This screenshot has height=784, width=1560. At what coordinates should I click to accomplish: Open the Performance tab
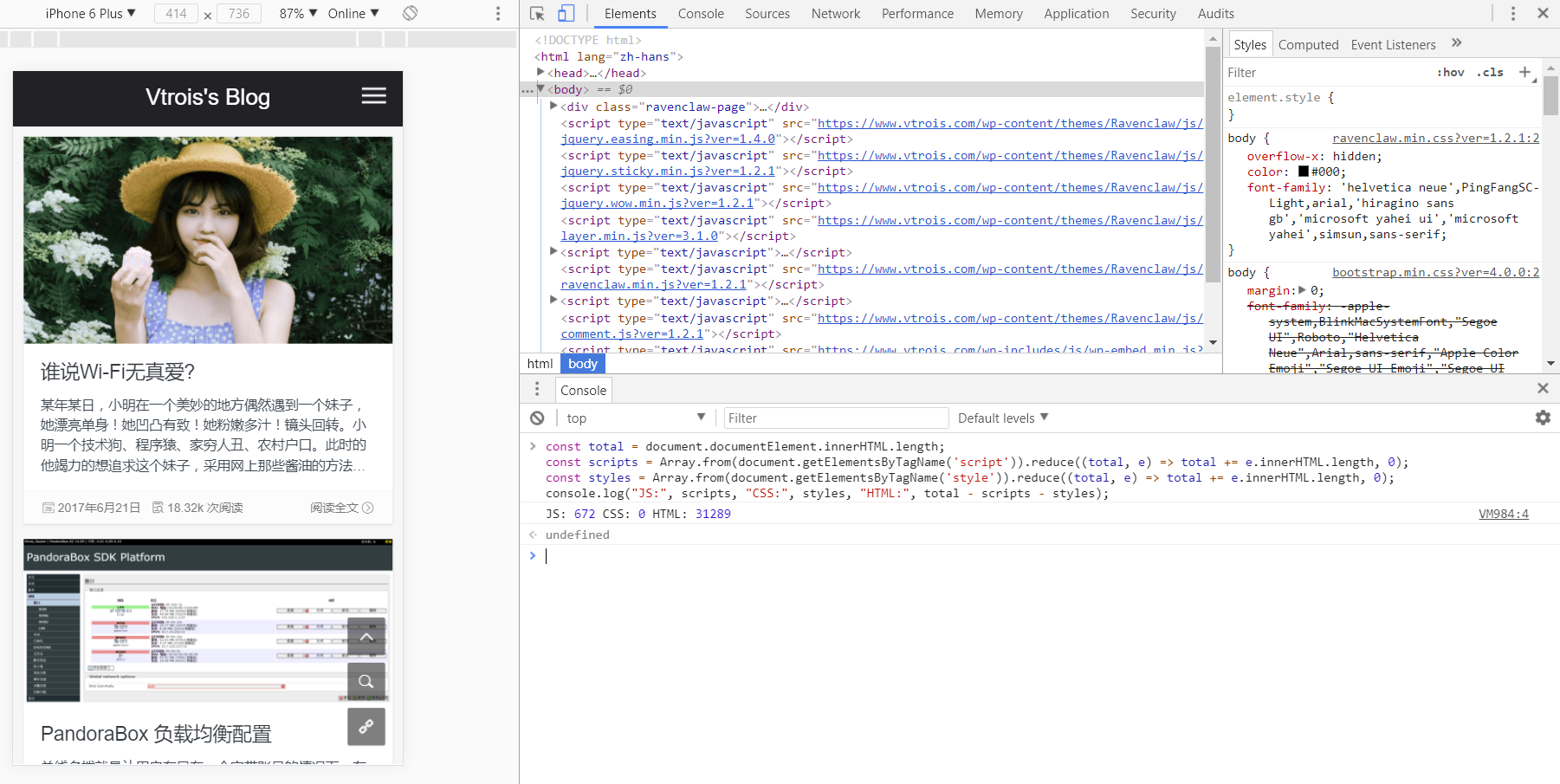pos(917,14)
